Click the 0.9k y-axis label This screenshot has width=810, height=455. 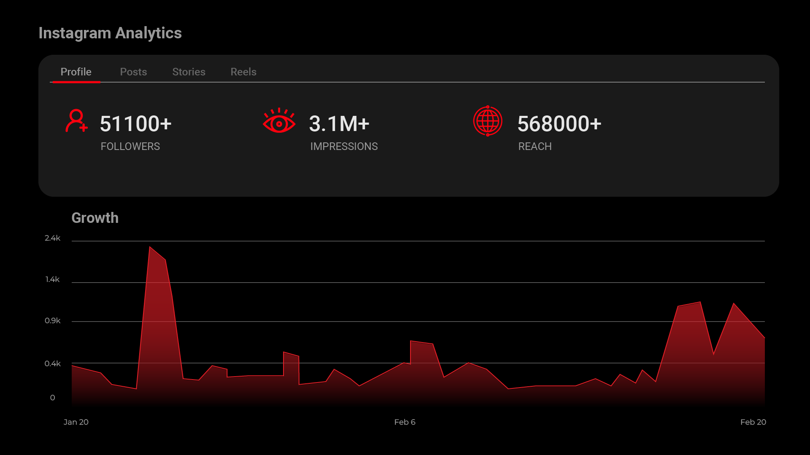click(53, 321)
